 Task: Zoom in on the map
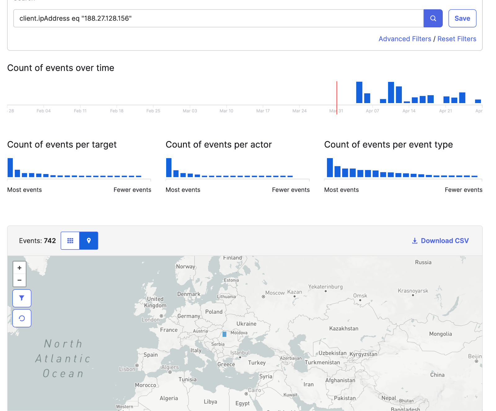tap(20, 268)
